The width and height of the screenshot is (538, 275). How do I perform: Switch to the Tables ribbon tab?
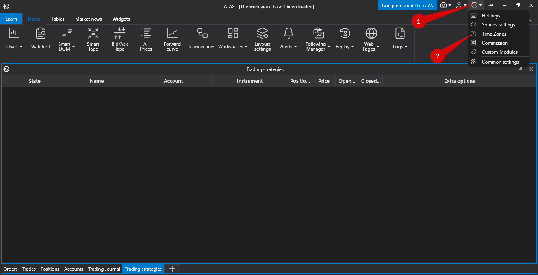point(58,19)
